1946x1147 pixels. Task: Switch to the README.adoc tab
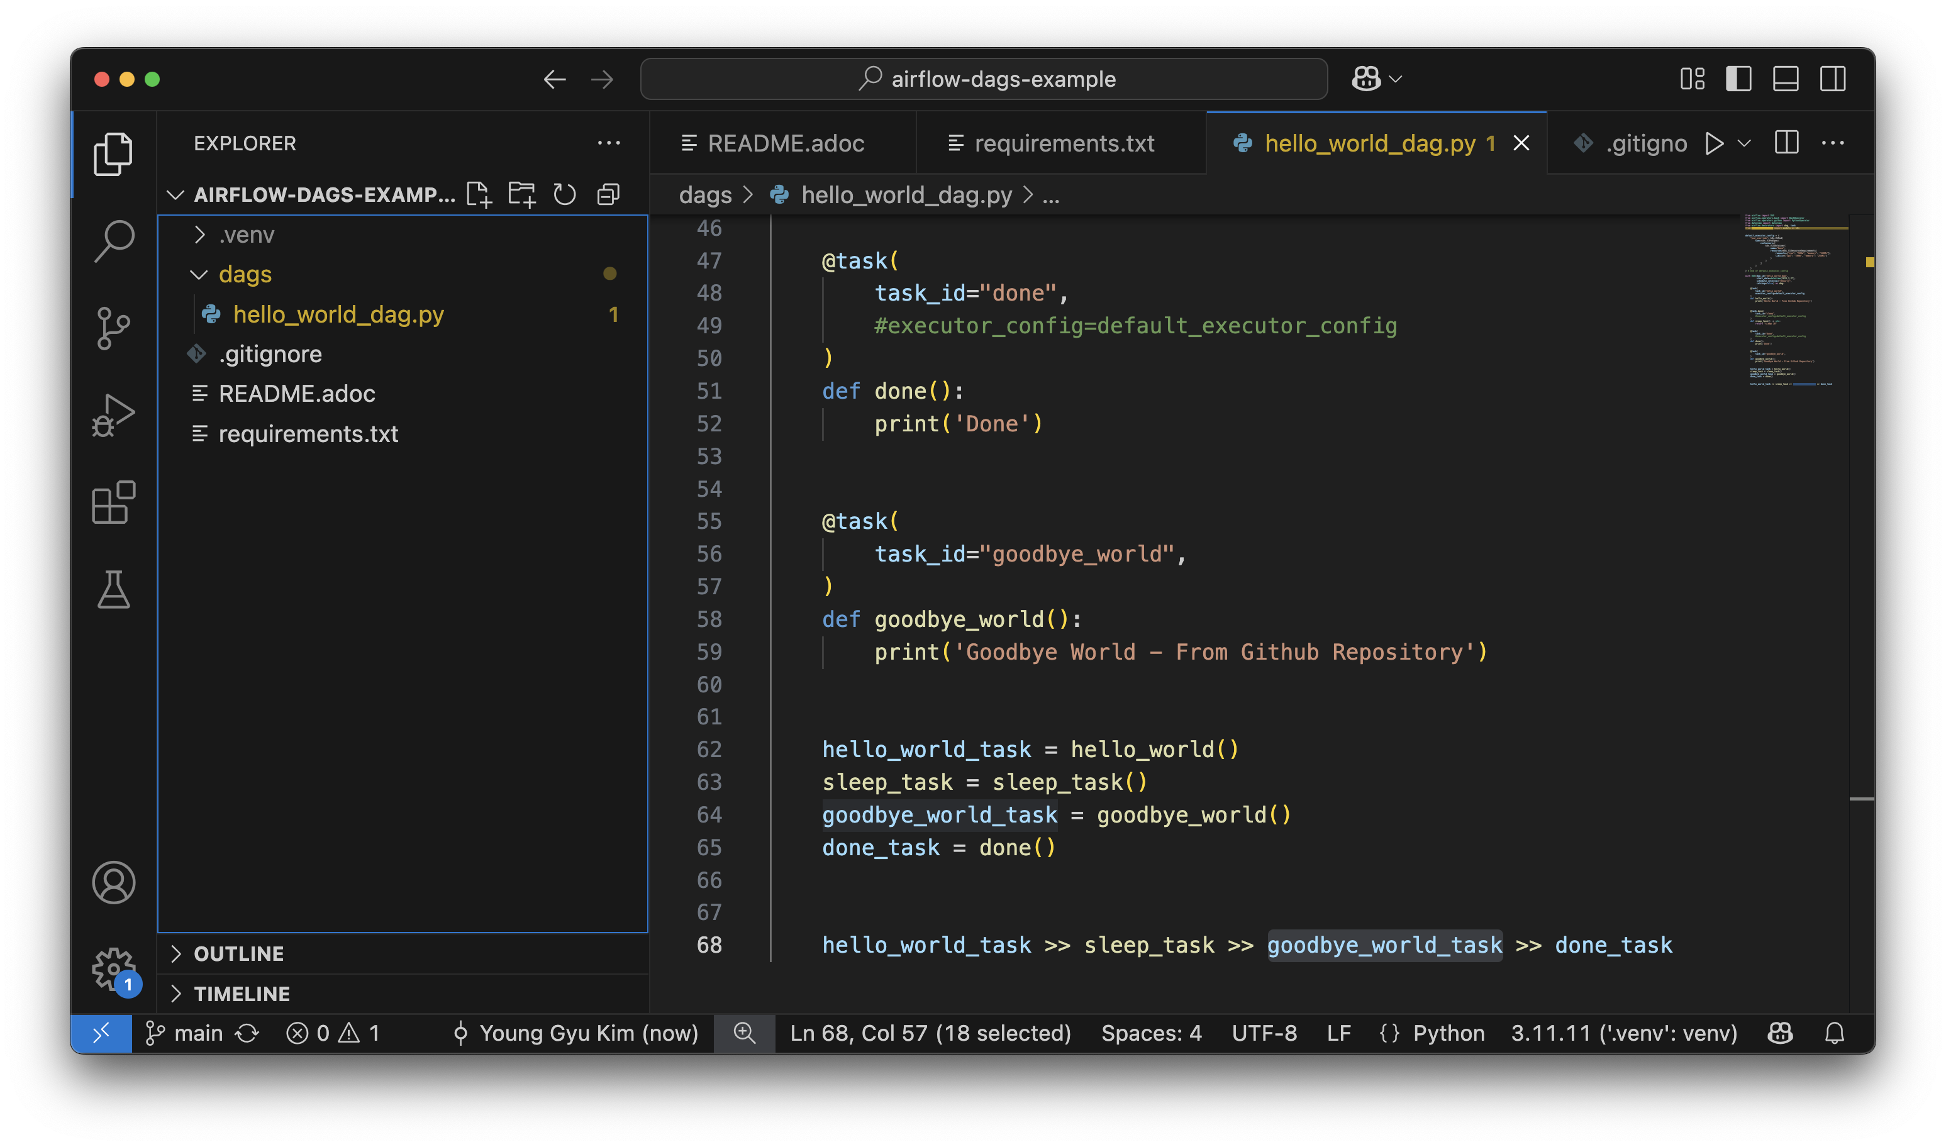pyautogui.click(x=783, y=143)
